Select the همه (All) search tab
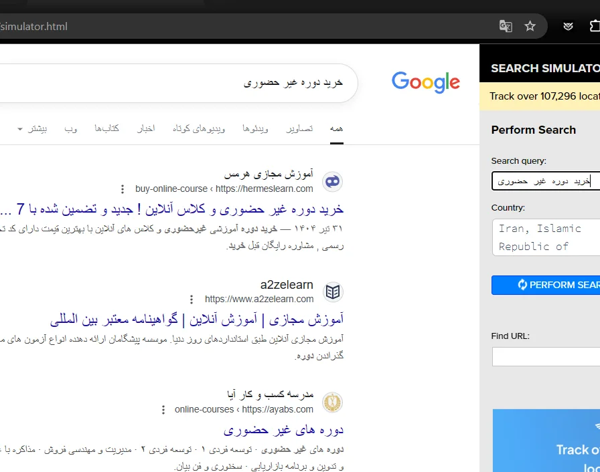 tap(336, 128)
